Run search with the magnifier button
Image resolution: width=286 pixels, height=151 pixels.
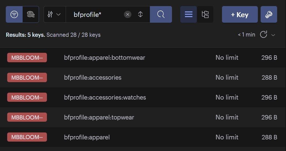click(x=161, y=14)
